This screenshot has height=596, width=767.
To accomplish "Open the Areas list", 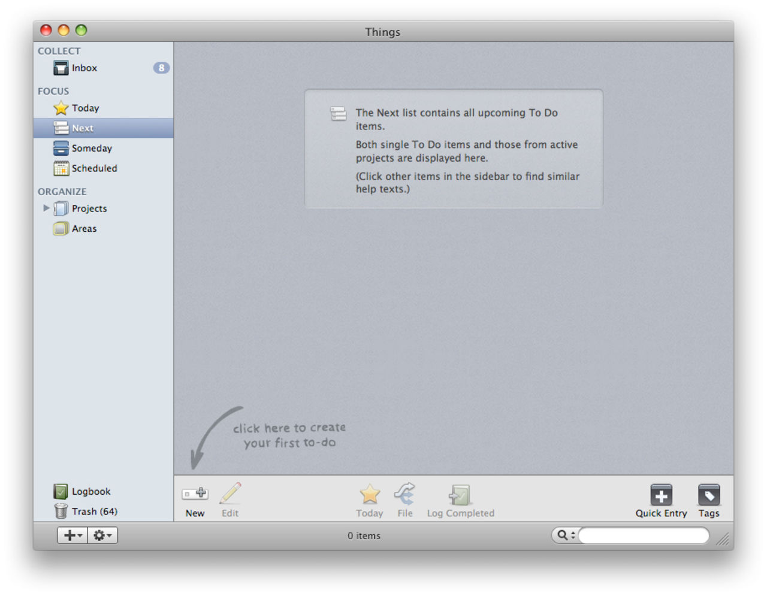I will point(83,229).
